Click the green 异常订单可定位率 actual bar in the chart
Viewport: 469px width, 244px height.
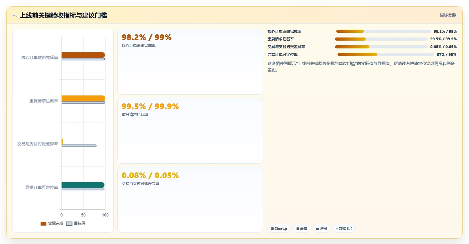click(83, 185)
